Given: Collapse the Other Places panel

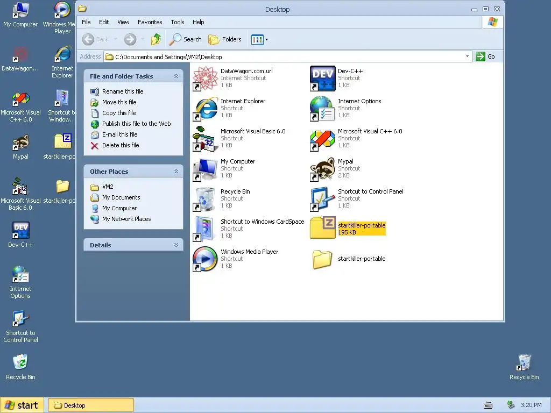Looking at the screenshot, I should click(176, 172).
